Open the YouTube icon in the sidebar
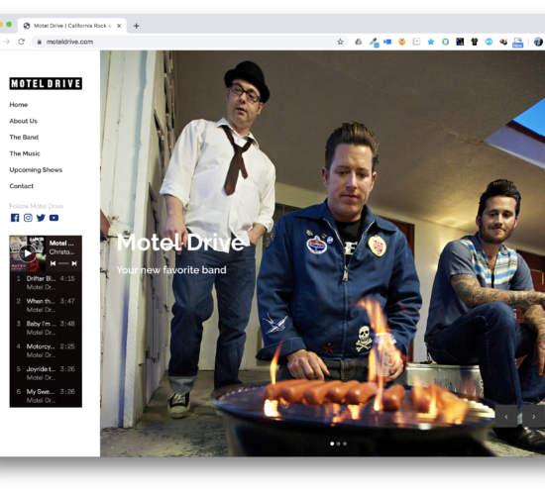545x493 pixels. pos(54,218)
